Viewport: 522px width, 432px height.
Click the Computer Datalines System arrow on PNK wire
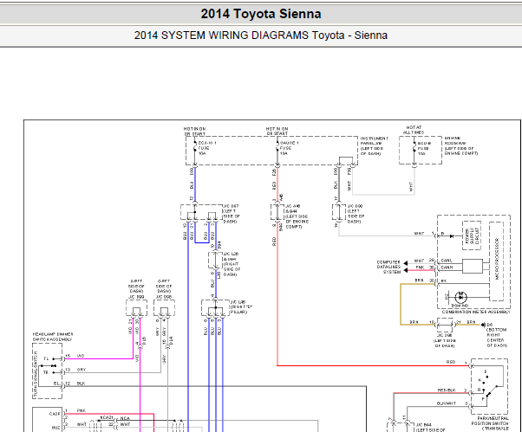pyautogui.click(x=406, y=270)
